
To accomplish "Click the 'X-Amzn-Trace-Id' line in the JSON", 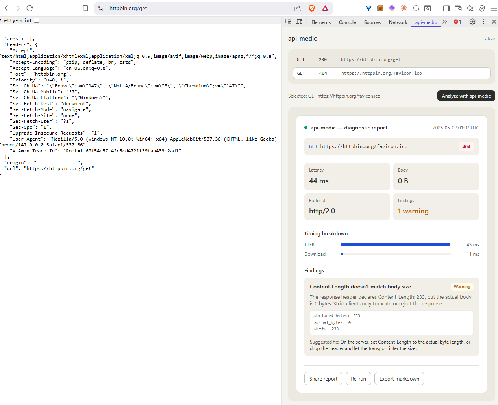I will click(96, 151).
